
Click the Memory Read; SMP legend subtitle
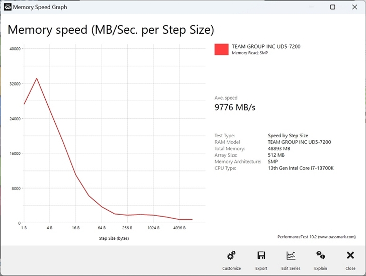pos(250,53)
